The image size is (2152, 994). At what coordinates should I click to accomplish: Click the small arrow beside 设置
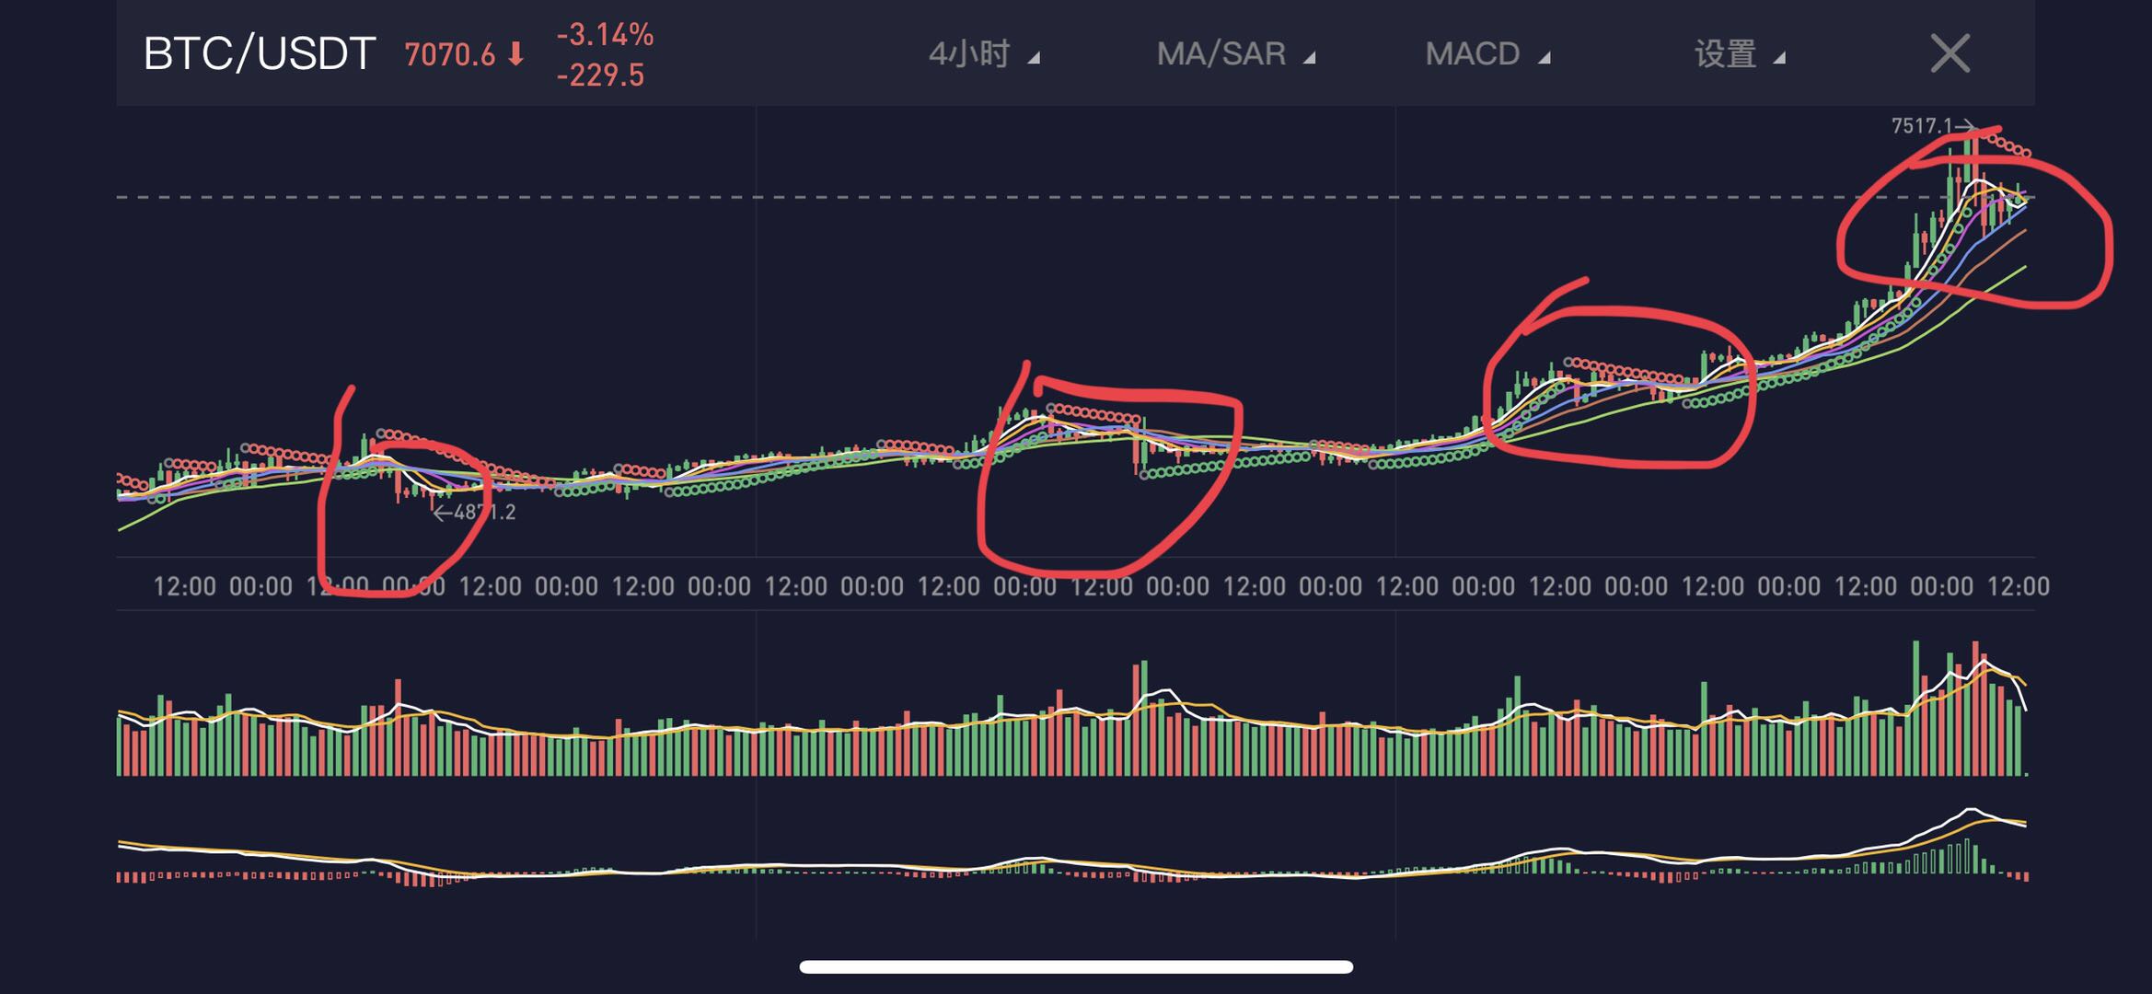pyautogui.click(x=1779, y=58)
